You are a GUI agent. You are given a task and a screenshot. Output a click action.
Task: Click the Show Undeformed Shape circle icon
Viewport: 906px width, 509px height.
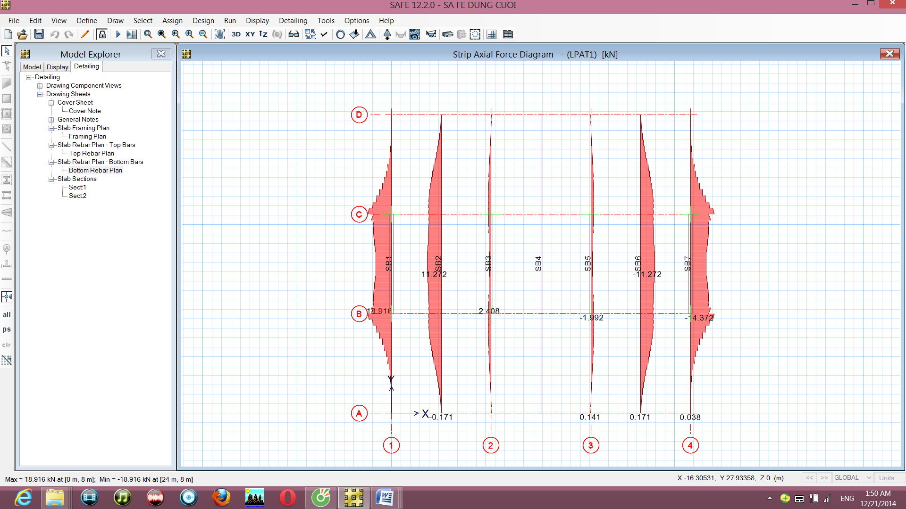(x=340, y=34)
